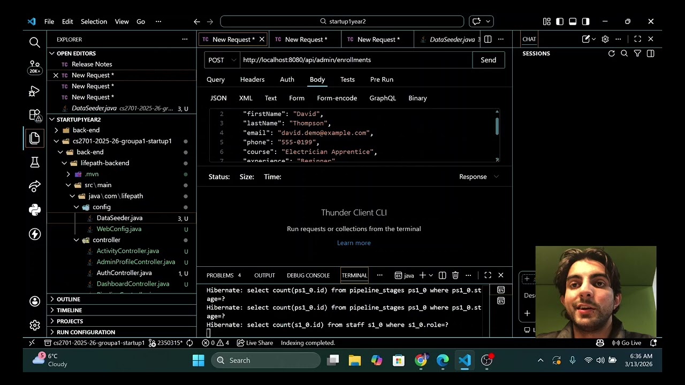Open the File menu
The width and height of the screenshot is (685, 385).
[49, 21]
